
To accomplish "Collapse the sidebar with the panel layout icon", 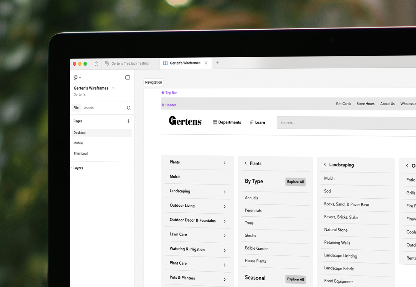I will coord(128,77).
